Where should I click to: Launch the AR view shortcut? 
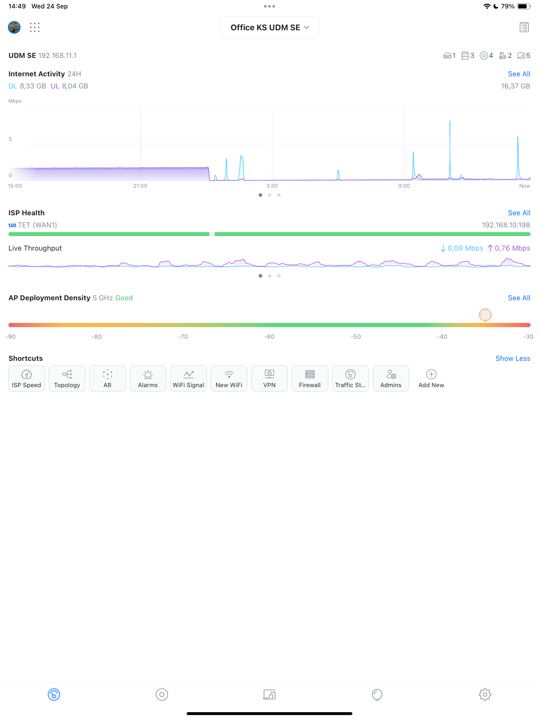coord(107,378)
